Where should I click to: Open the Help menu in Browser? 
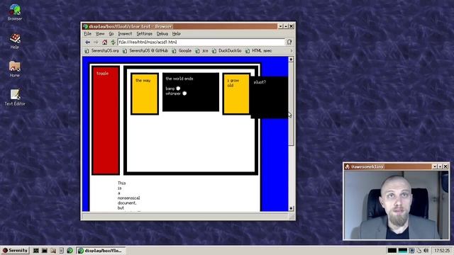click(x=177, y=34)
